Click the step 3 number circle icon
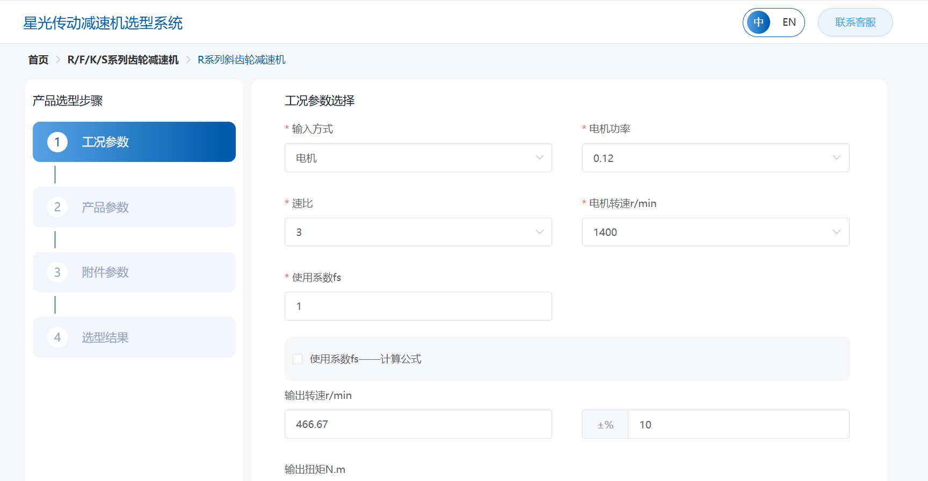 57,272
